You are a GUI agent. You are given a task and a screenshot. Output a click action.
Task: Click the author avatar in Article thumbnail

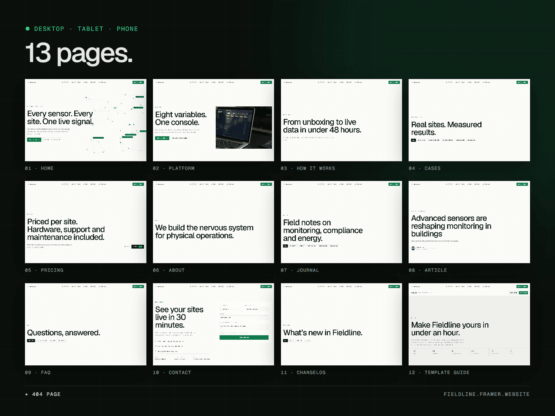point(413,248)
